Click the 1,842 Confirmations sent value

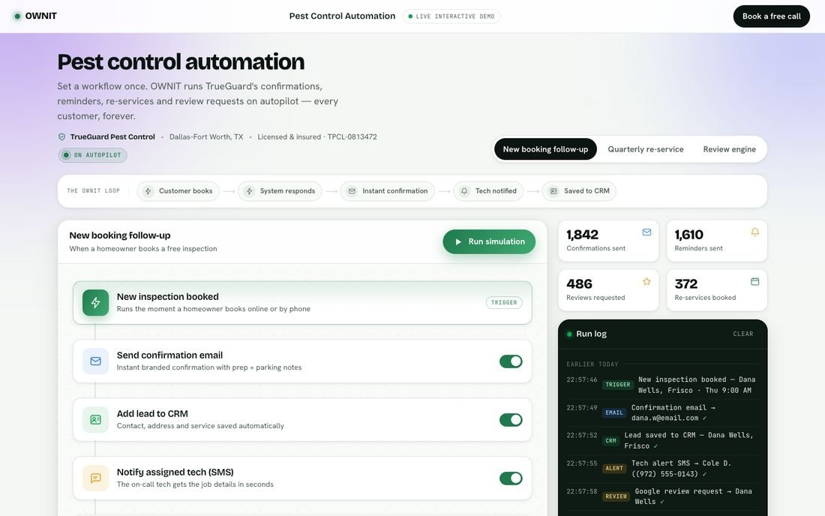583,235
